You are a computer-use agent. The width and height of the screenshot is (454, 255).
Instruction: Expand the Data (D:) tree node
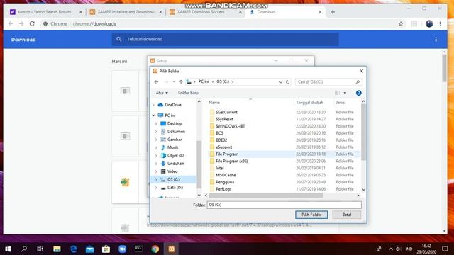(156, 188)
